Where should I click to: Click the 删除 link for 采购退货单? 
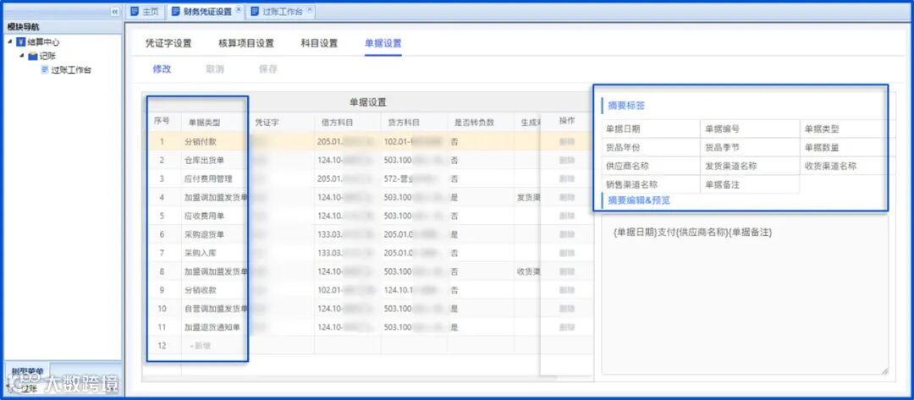coord(566,234)
